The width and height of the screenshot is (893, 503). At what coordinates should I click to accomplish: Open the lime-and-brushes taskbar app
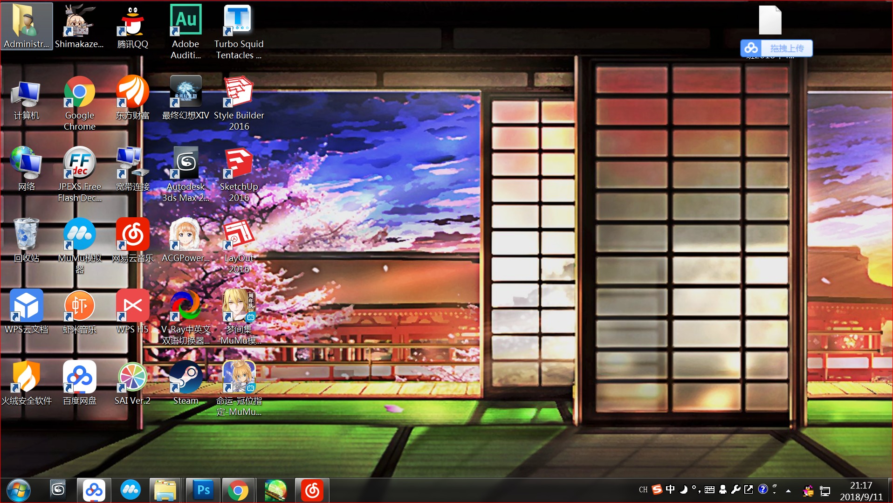pos(275,490)
